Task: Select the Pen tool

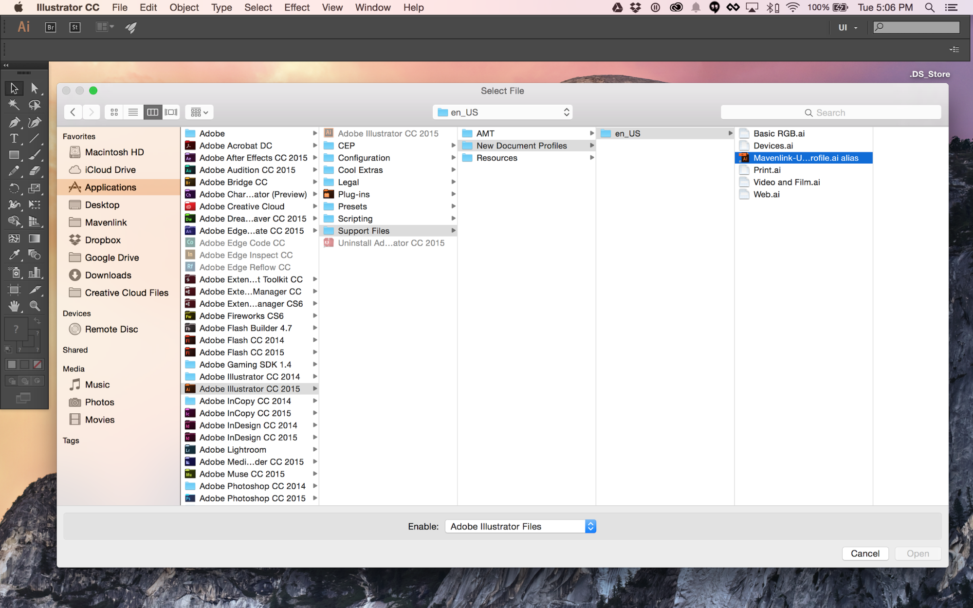Action: point(14,122)
